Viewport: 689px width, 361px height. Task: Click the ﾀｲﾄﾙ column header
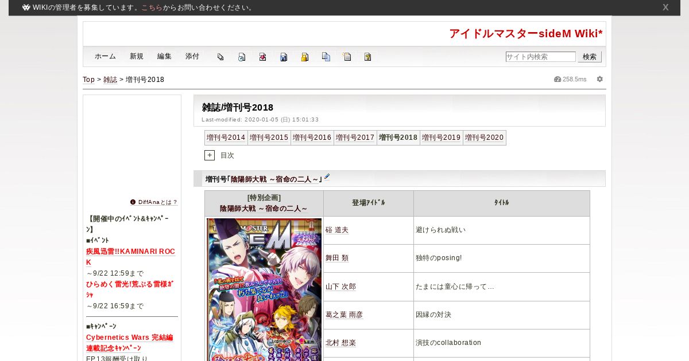pos(502,203)
